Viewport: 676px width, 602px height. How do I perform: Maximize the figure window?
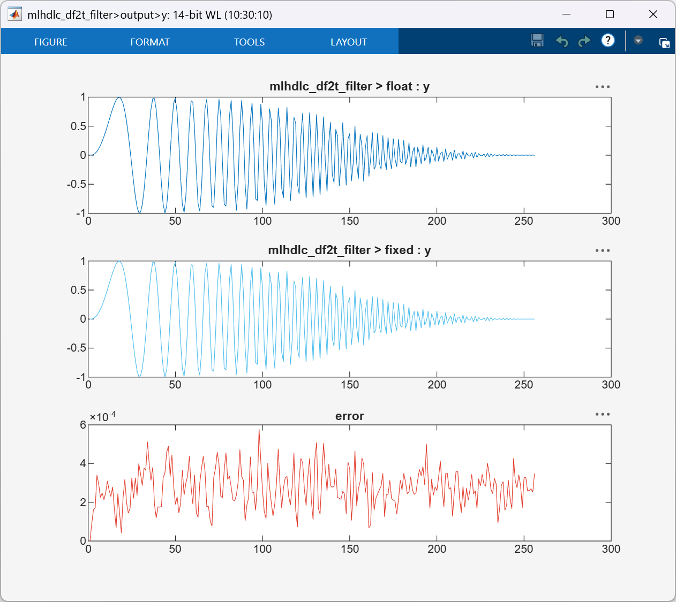pos(610,14)
